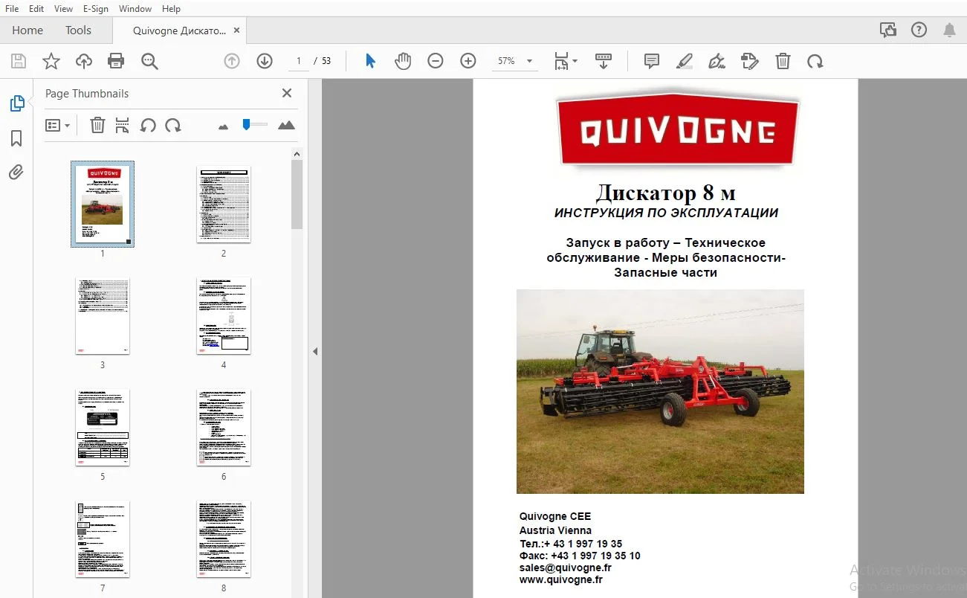Click the www.quivogne.fr website address
This screenshot has width=967, height=598.
561,580
